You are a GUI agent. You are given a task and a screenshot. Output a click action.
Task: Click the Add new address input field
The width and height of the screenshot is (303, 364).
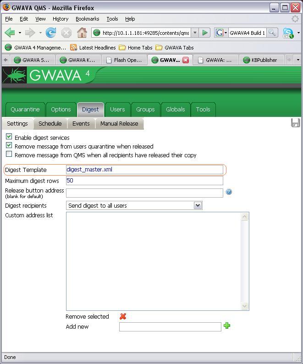coord(170,326)
